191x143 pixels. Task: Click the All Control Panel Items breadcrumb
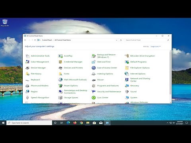pos(62,40)
